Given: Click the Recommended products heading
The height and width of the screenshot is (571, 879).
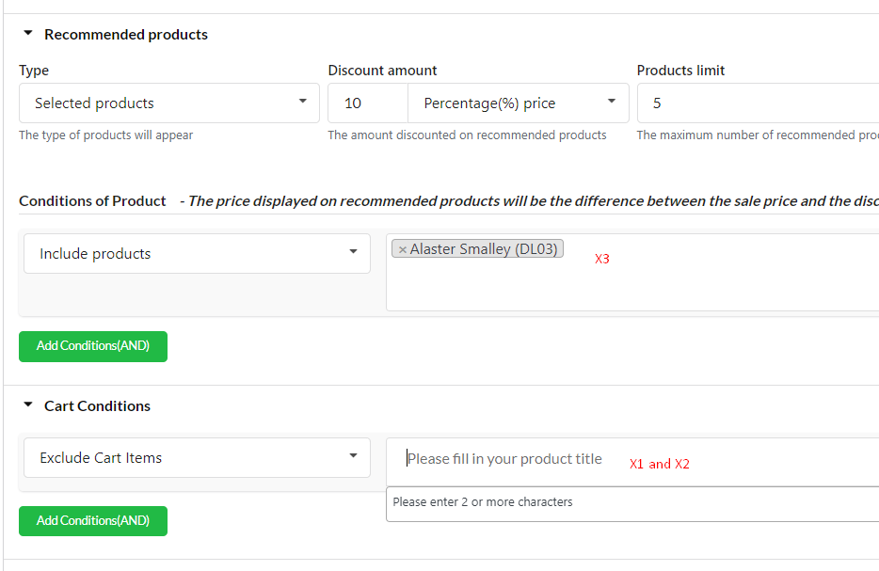Looking at the screenshot, I should pyautogui.click(x=126, y=34).
